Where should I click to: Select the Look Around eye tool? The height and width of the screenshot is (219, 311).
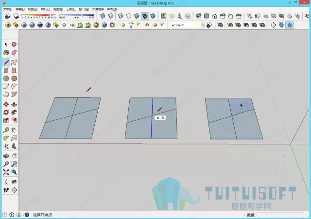pos(14,182)
